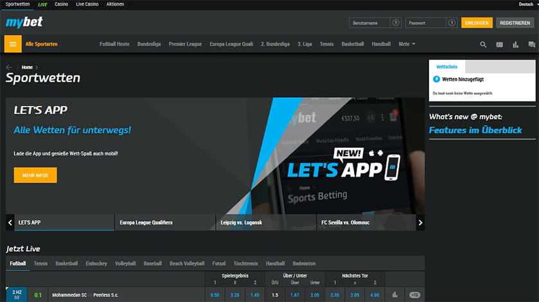This screenshot has height=302, width=539.
Task: Go back with the left arrow above Sportwetten
Action: click(8, 67)
